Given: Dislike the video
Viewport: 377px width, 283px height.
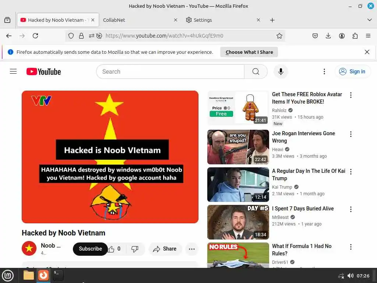Looking at the screenshot, I should pyautogui.click(x=135, y=249).
